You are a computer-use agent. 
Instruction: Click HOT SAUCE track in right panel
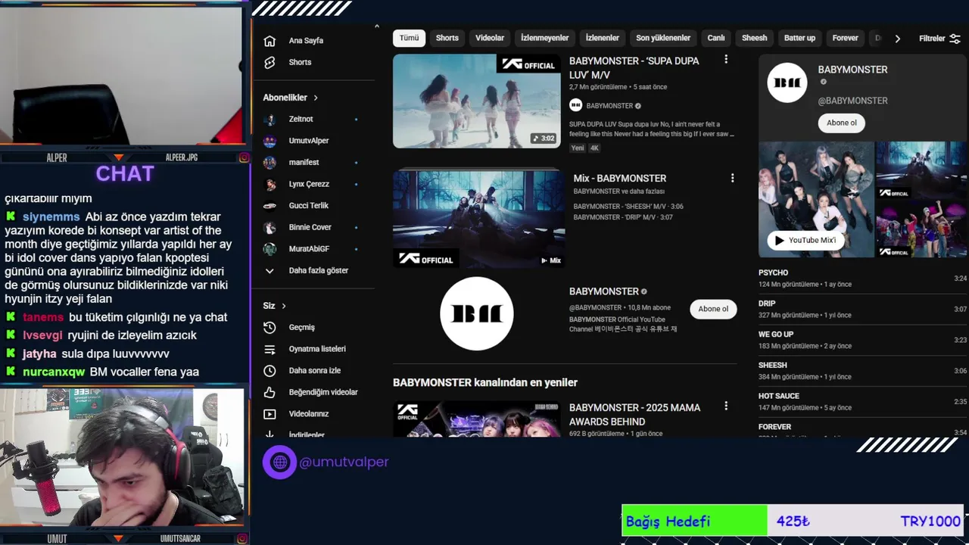click(862, 401)
